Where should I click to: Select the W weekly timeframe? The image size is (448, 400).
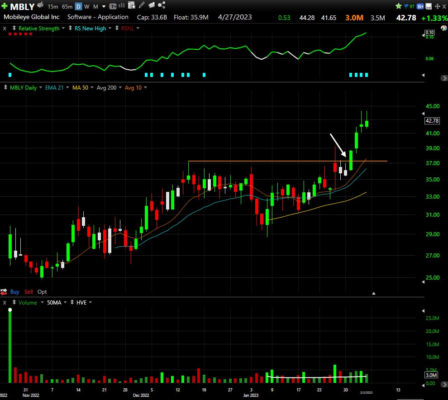point(87,6)
